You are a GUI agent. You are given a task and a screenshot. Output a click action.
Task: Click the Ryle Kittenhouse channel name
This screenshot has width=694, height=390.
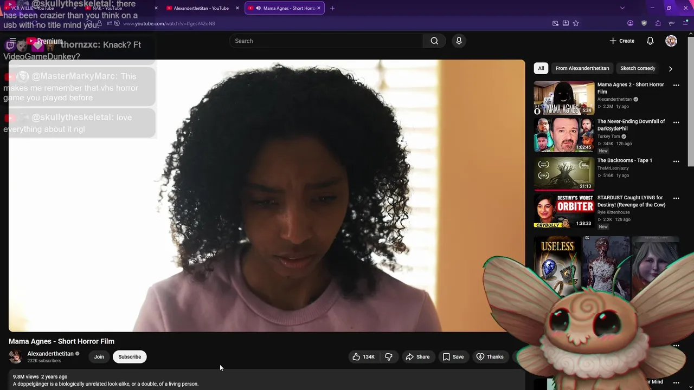pyautogui.click(x=613, y=212)
